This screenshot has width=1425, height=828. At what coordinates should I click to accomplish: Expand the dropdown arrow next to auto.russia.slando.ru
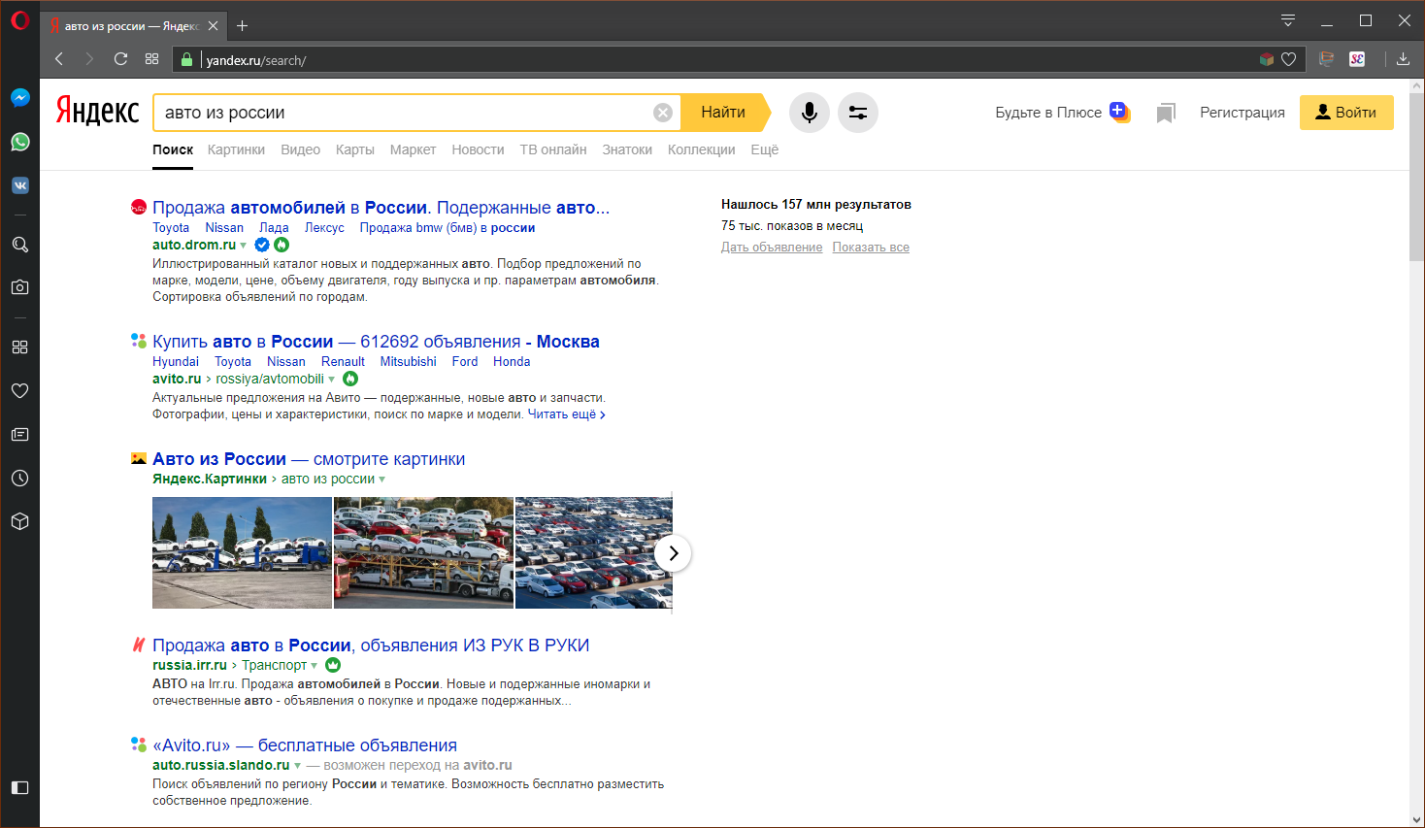[298, 766]
